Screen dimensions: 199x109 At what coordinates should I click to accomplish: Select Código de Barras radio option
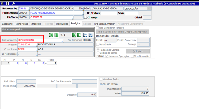(98, 53)
